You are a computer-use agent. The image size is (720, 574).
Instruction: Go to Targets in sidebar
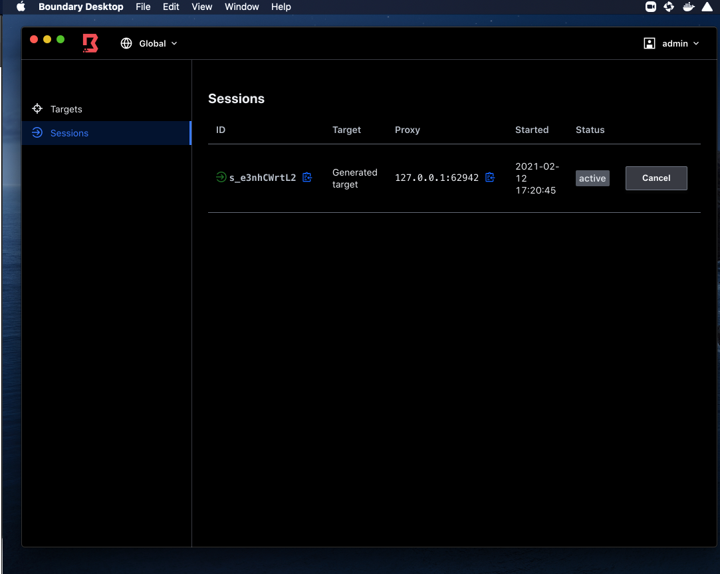click(x=106, y=109)
